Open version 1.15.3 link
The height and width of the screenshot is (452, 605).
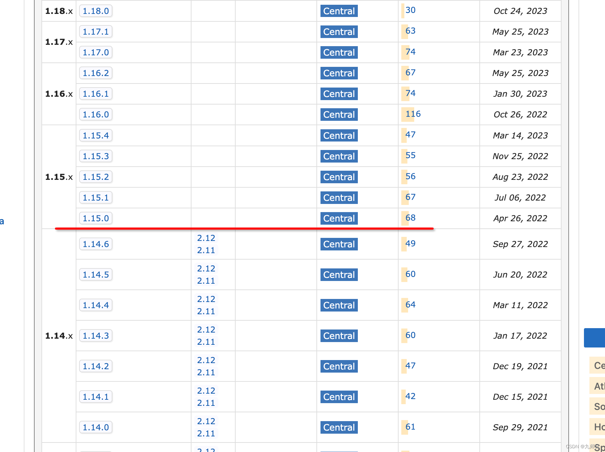96,156
